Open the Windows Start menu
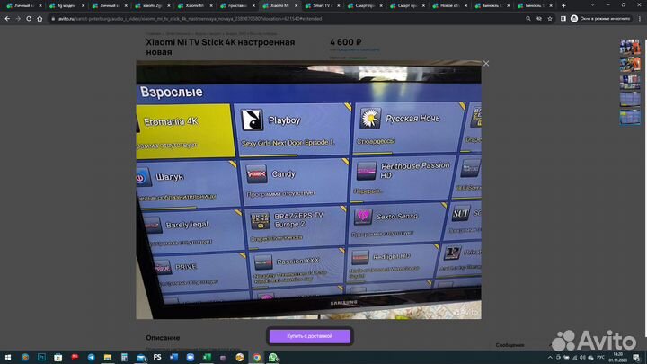The height and width of the screenshot is (364, 647). coord(7,357)
